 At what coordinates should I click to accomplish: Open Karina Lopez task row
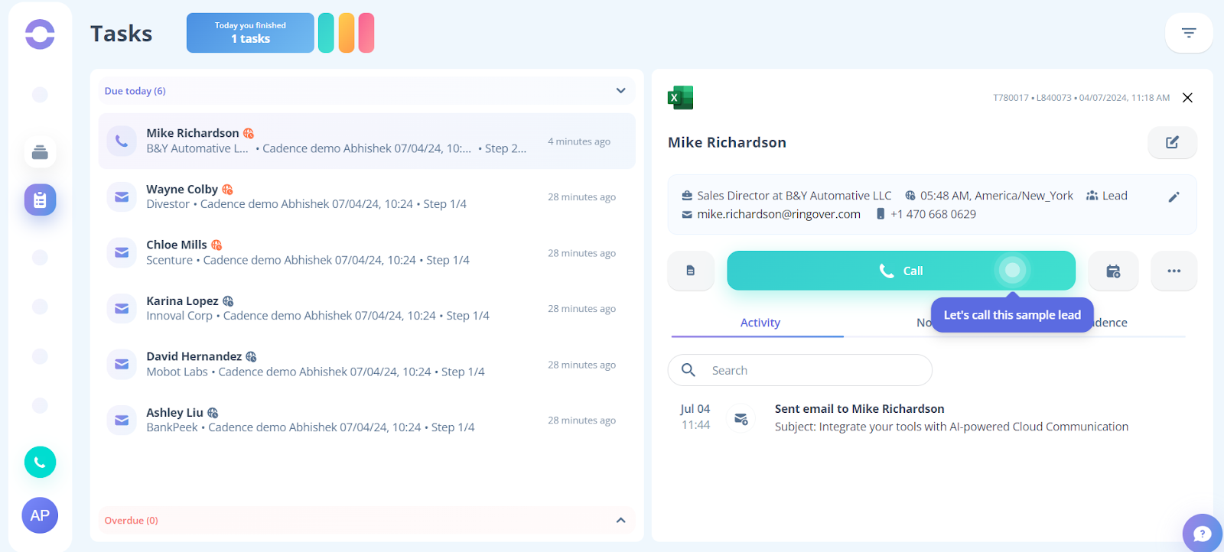pos(367,308)
